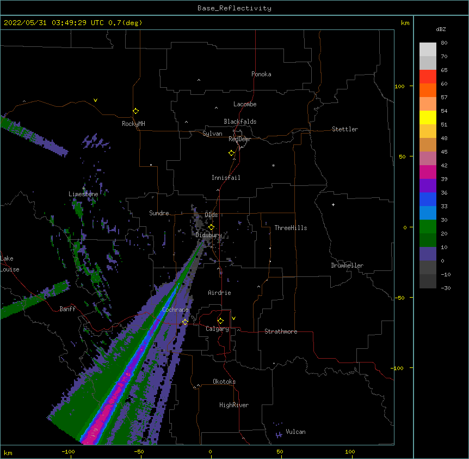469x459 pixels.
Task: Click the yellow diamond marker below Cochrane
Action: coord(185,322)
